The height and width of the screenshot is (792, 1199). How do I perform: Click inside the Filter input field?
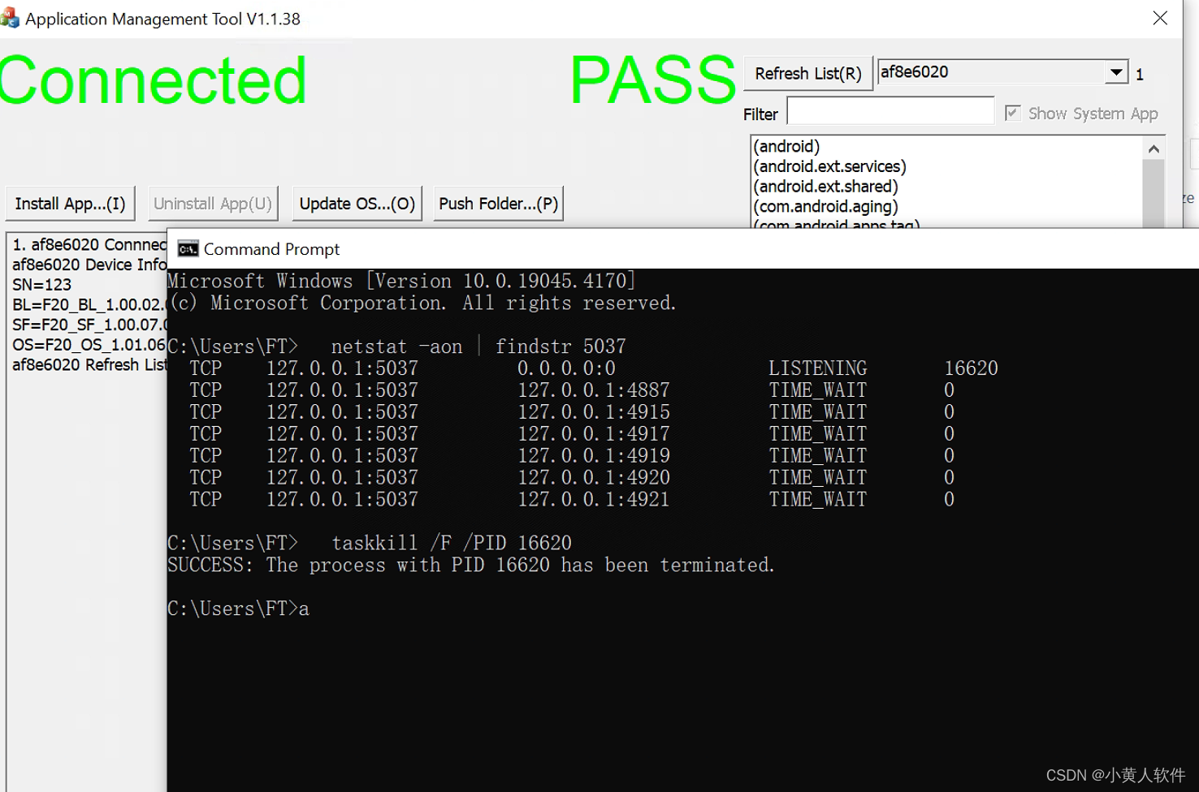[890, 110]
